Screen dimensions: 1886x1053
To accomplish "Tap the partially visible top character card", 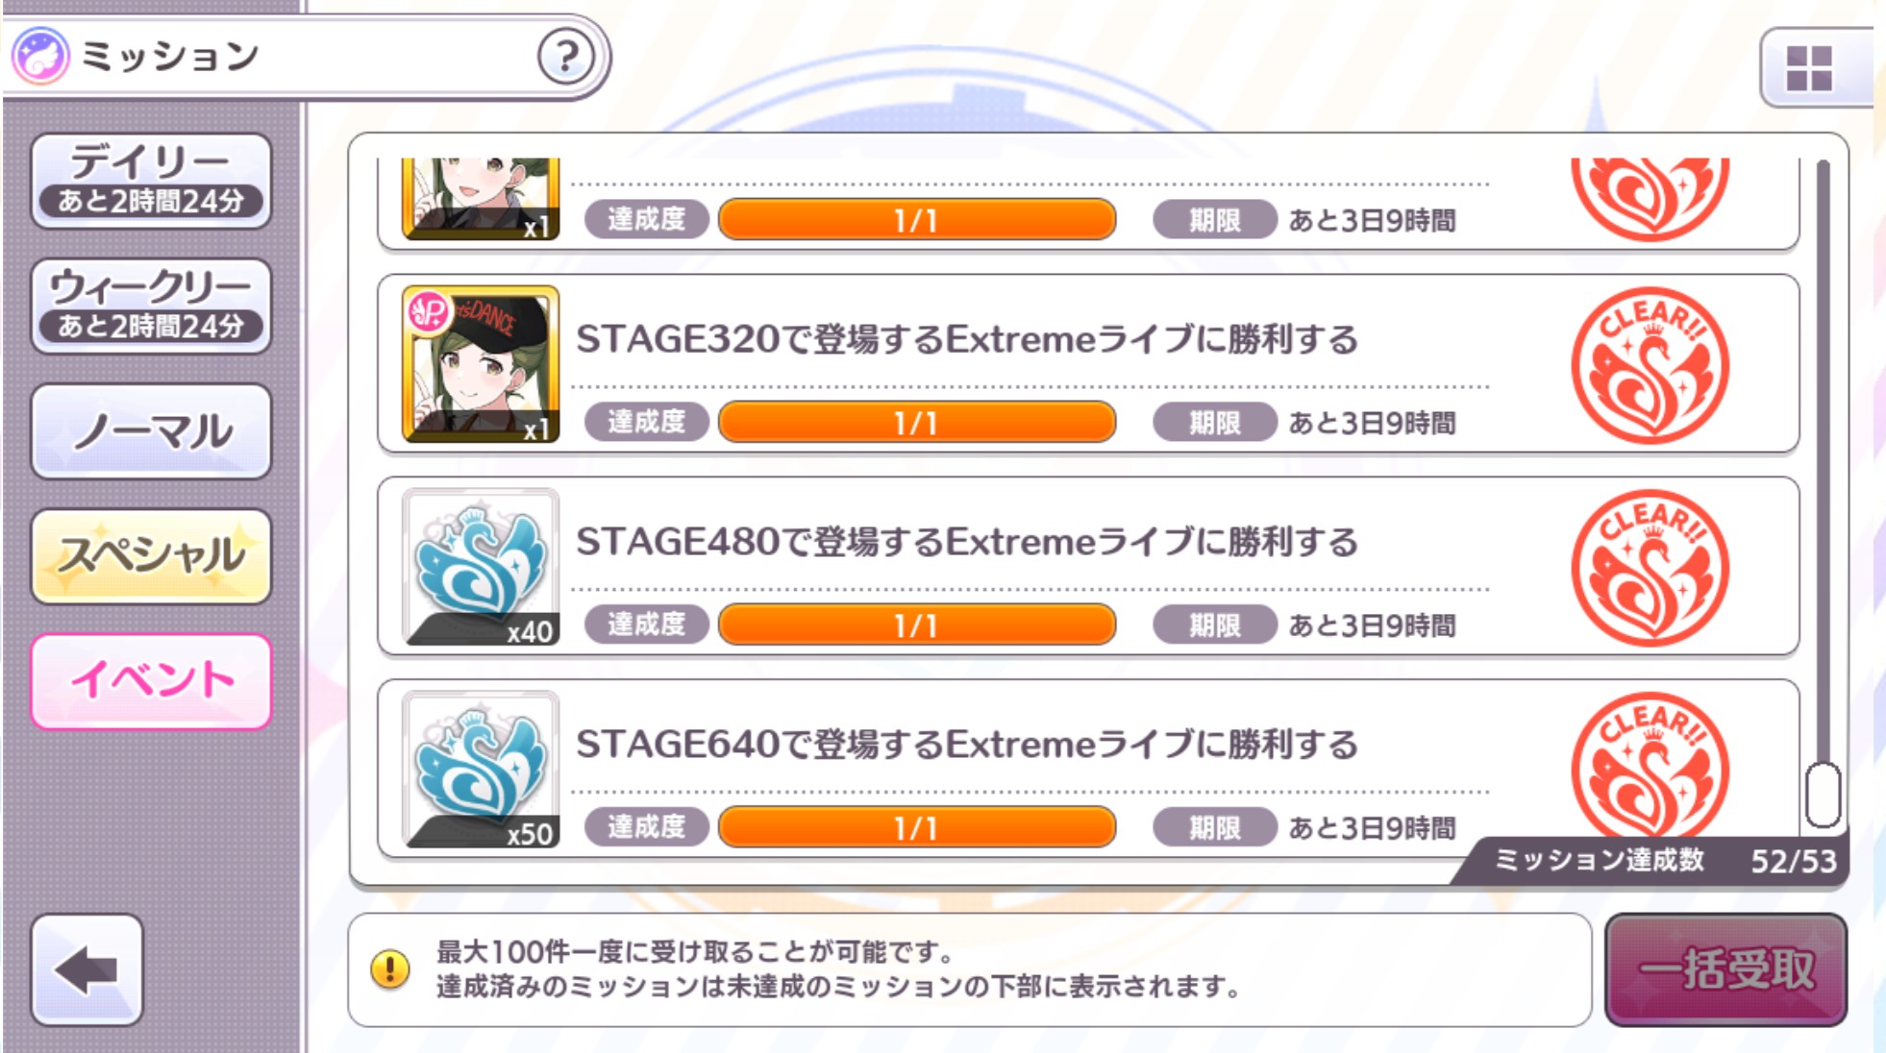I will pos(481,199).
